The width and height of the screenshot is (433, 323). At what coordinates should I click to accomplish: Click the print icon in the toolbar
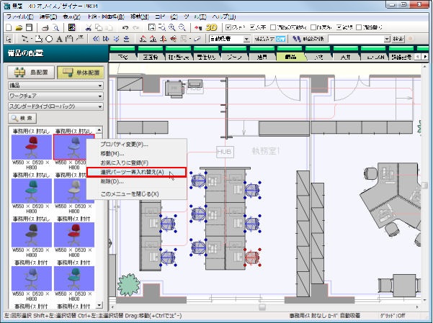[45, 27]
